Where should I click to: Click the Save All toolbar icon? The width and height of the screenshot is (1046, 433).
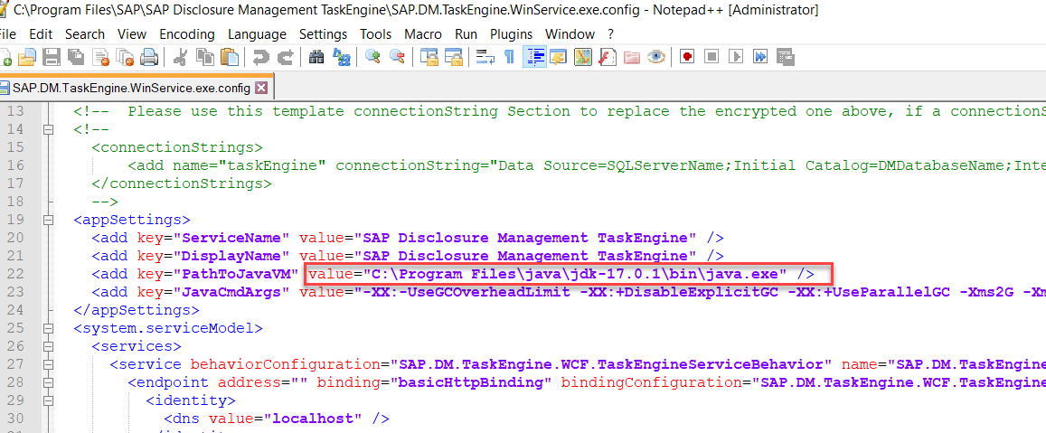75,57
